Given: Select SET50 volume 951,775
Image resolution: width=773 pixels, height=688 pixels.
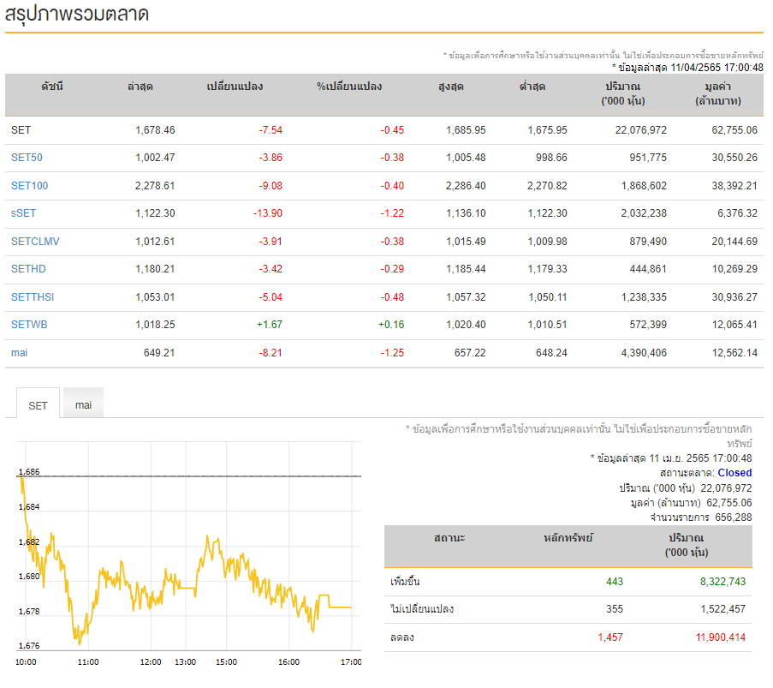Looking at the screenshot, I should tap(648, 158).
